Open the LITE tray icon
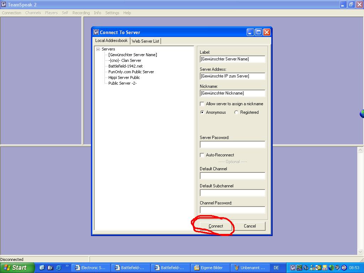This screenshot has width=364, height=273. click(299, 268)
